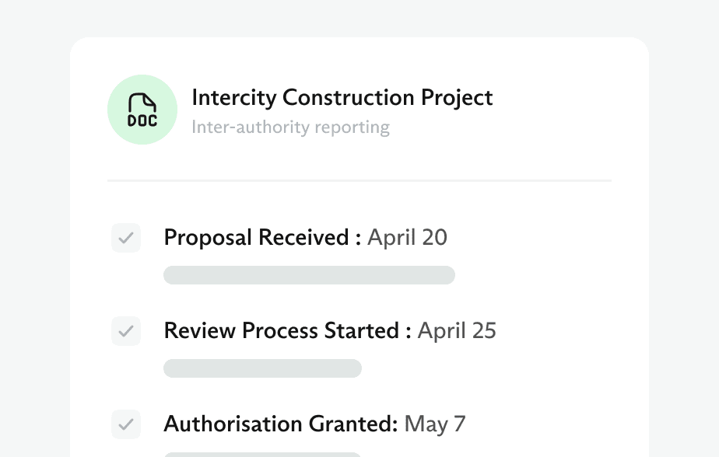Click the horizontal divider below the header

click(359, 181)
